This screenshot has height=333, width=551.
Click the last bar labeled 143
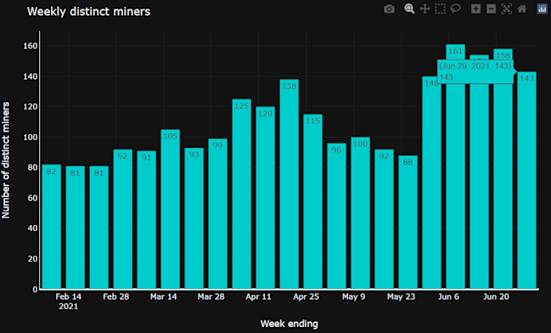click(526, 180)
